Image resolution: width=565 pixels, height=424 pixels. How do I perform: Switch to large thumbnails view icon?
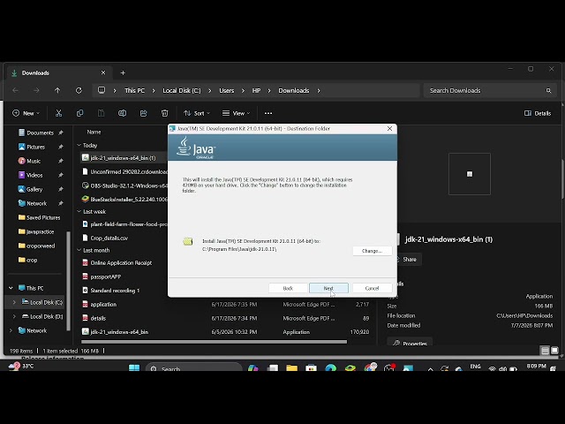click(554, 351)
